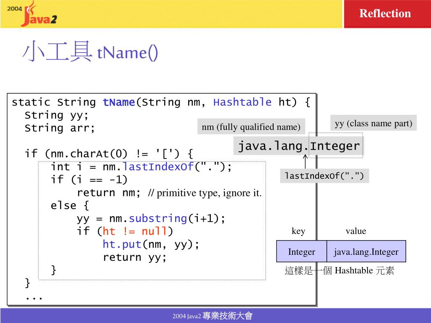This screenshot has width=431, height=323.
Task: Click the blue tName method name
Action: [119, 102]
